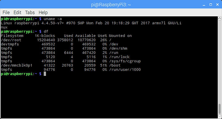Viewport: 222px width, 119px height.
Task: Click the kernel version '4.4.50-v7+'
Action: (x=53, y=23)
